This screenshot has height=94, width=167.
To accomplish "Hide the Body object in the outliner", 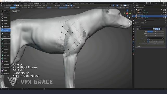I will tap(163, 11).
